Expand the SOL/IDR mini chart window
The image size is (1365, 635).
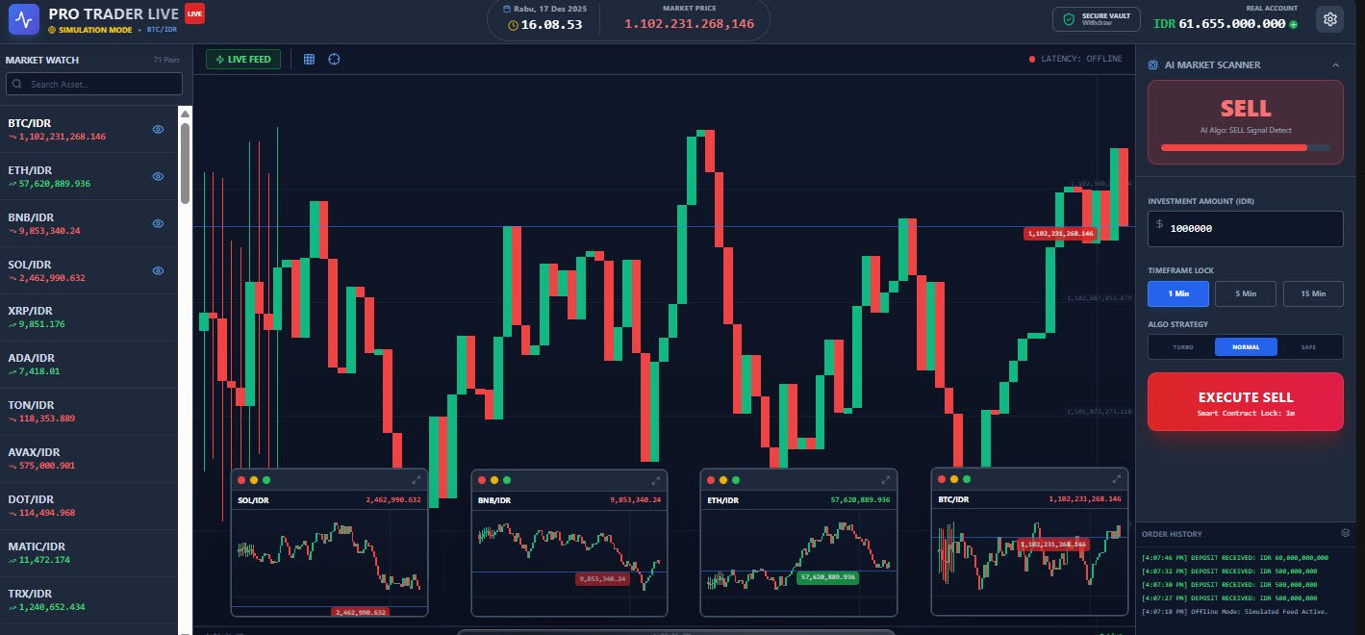pos(417,479)
